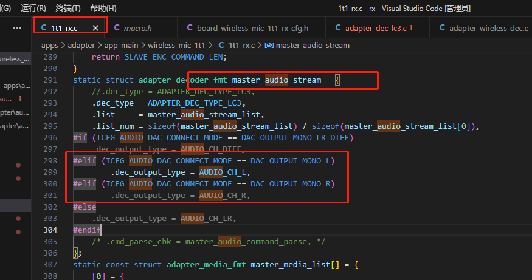Open the sidebar more actions ellipsis

click(x=16, y=28)
